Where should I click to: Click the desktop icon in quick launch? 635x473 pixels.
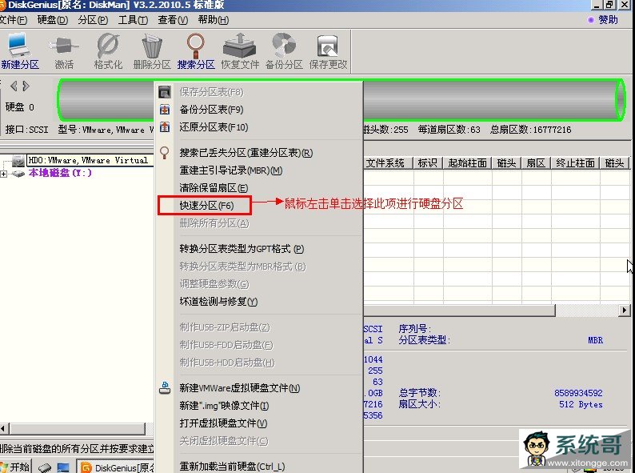[63, 467]
